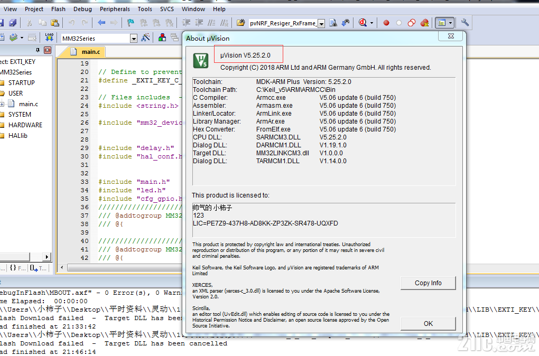
Task: Open the Flash menu
Action: [x=58, y=9]
